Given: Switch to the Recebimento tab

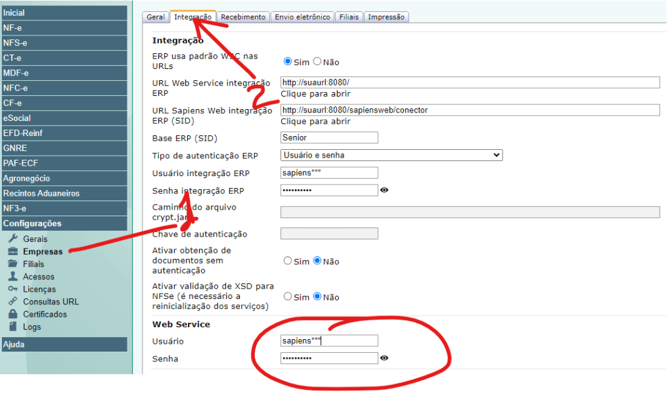Looking at the screenshot, I should [x=243, y=17].
